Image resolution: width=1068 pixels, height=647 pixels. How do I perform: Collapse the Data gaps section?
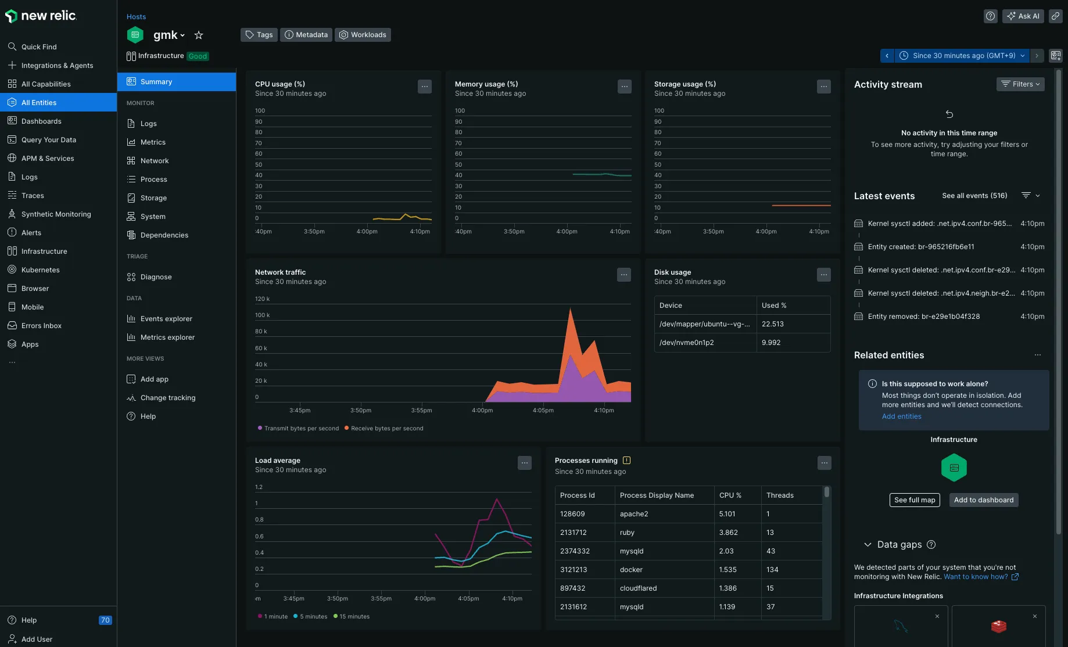click(868, 545)
